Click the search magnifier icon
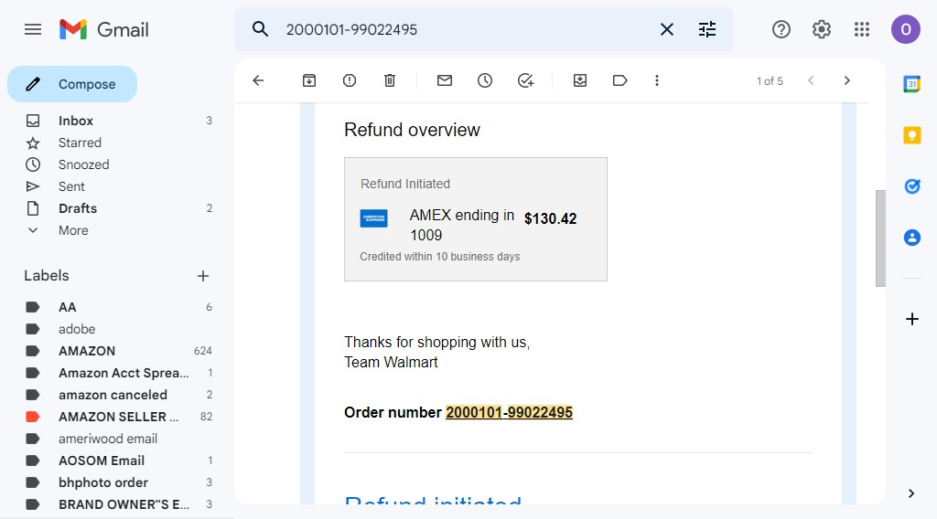This screenshot has height=519, width=937. (260, 28)
